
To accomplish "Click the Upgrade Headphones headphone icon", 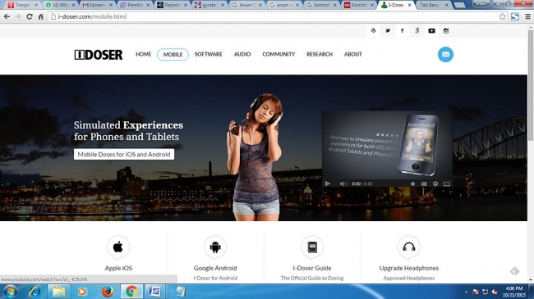I will click(408, 247).
